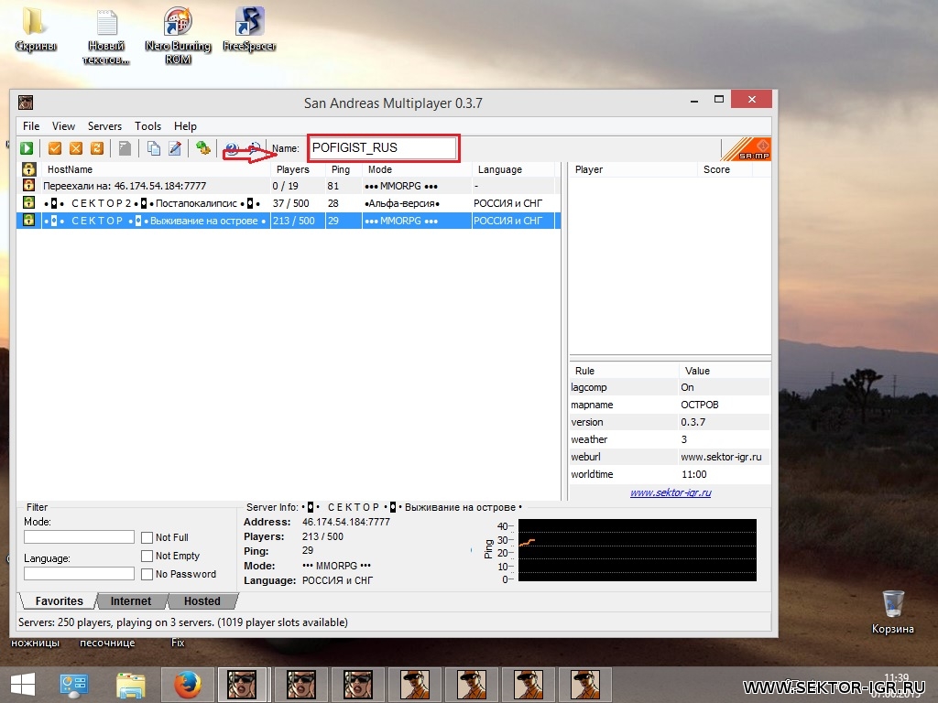This screenshot has width=938, height=703.
Task: Enable the No Password filter checkbox
Action: pos(147,574)
